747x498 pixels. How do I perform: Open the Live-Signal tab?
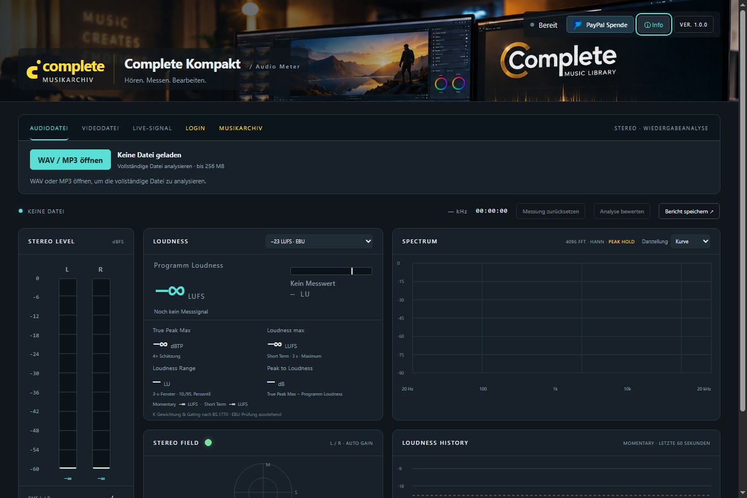(152, 128)
